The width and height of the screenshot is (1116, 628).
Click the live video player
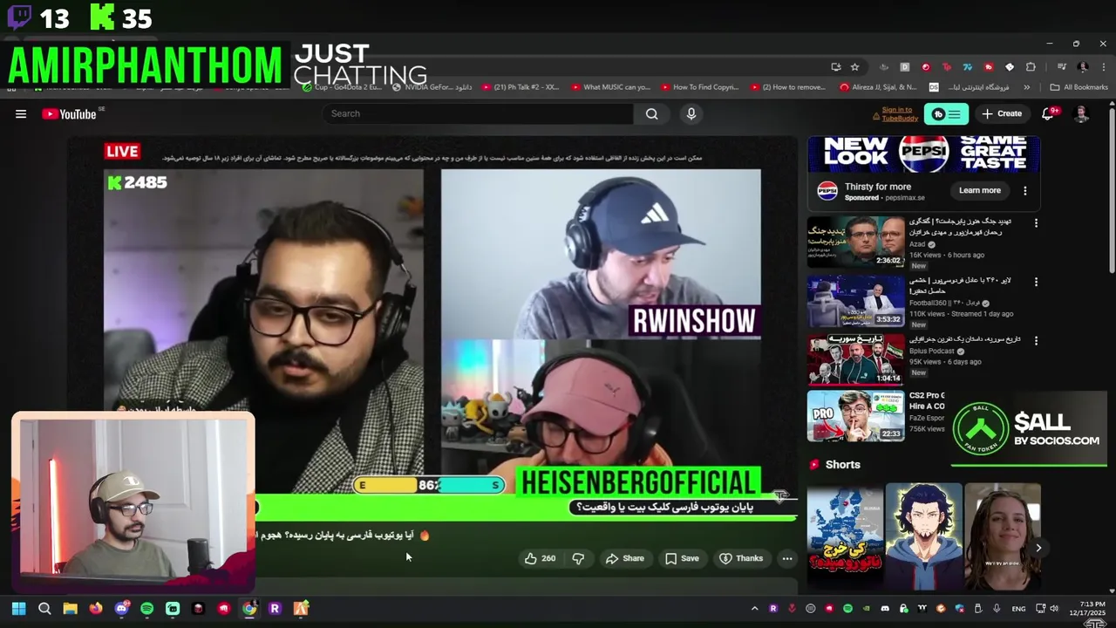point(433,331)
